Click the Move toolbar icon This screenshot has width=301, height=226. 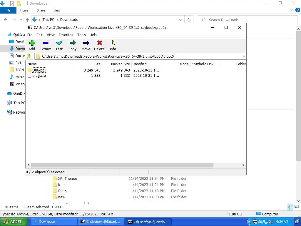(x=86, y=45)
